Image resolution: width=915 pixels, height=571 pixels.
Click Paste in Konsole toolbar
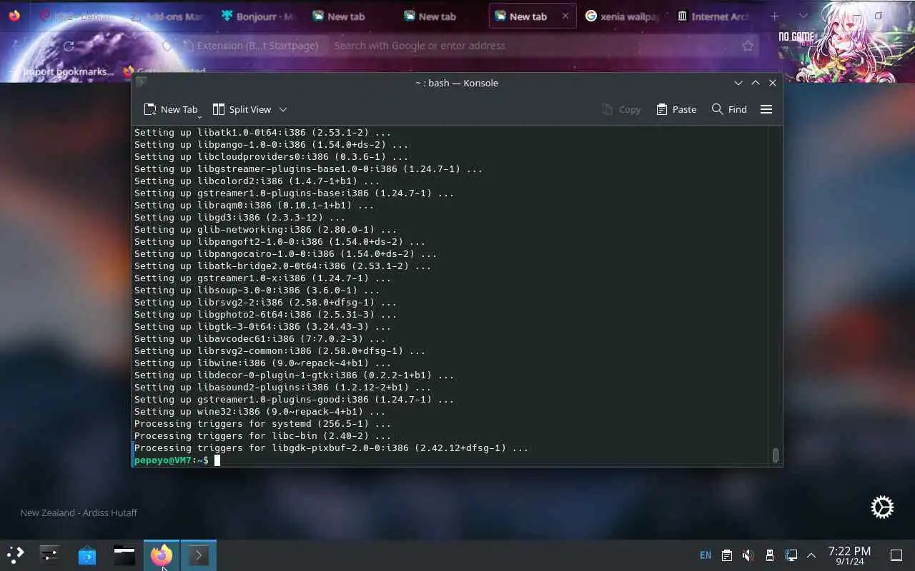click(x=676, y=109)
